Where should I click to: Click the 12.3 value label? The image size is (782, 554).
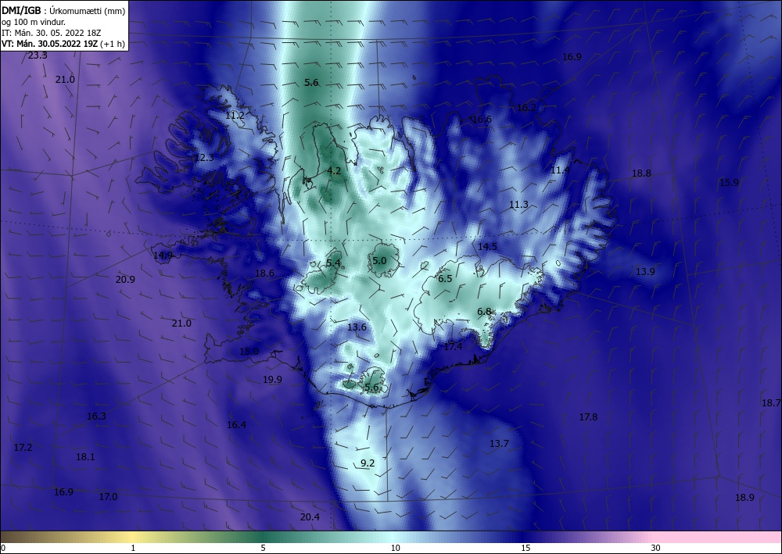pyautogui.click(x=204, y=158)
